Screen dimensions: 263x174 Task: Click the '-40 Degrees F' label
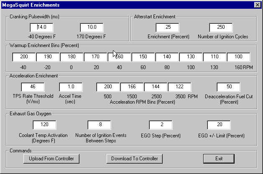coord(41,37)
